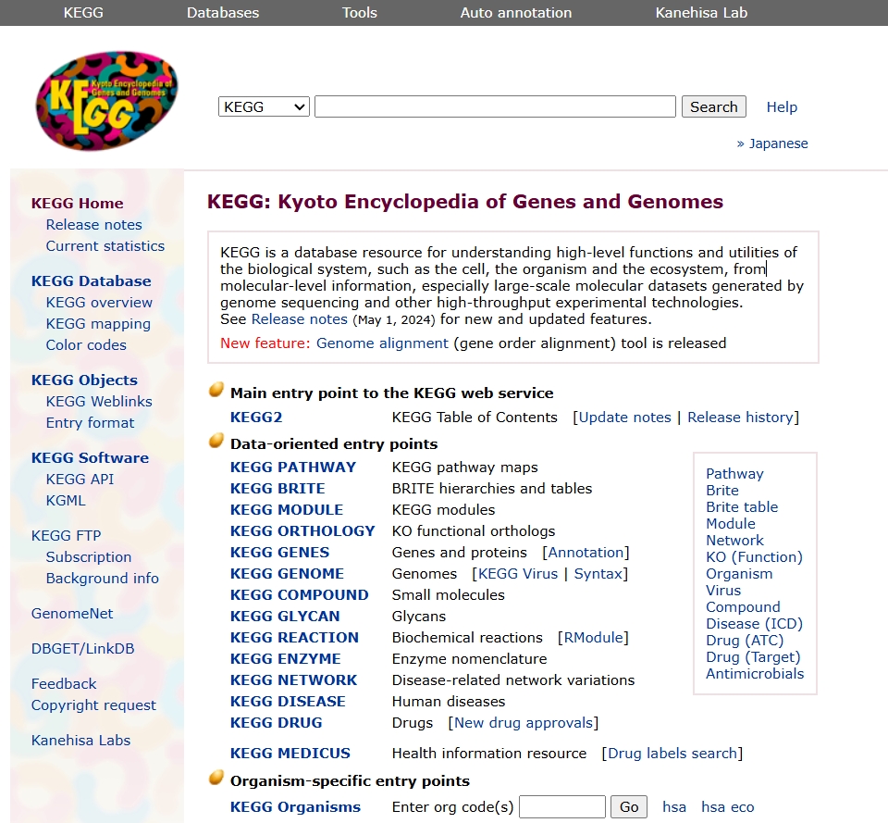Viewport: 888px width, 823px height.
Task: Open Copyright request sidebar link
Action: click(93, 705)
